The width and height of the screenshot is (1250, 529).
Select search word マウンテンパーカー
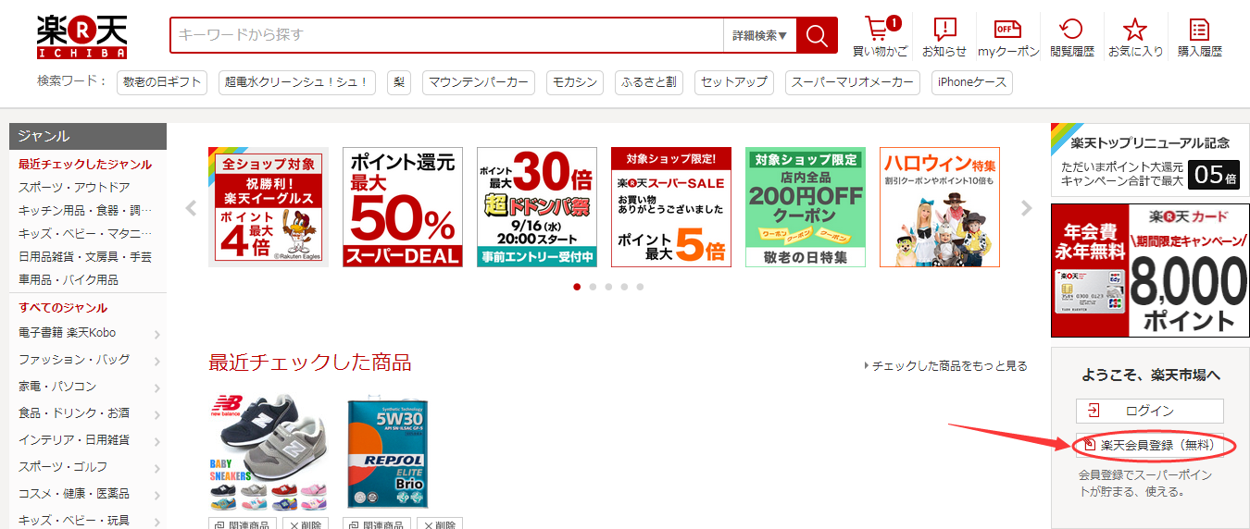(x=479, y=82)
